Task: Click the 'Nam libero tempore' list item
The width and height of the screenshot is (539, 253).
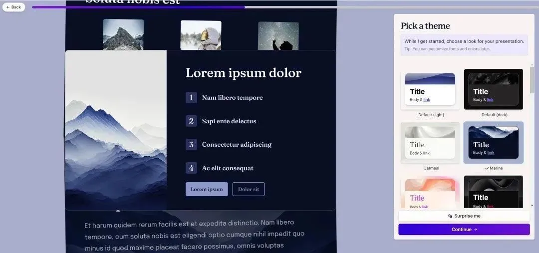Action: click(x=233, y=98)
